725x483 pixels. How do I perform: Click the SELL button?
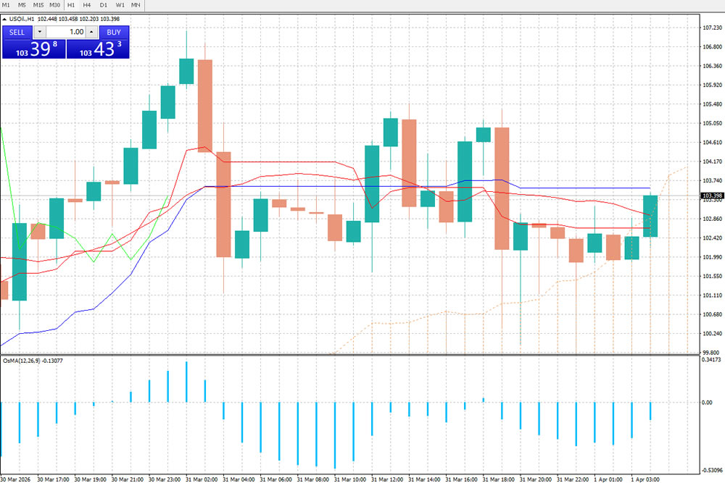[17, 32]
